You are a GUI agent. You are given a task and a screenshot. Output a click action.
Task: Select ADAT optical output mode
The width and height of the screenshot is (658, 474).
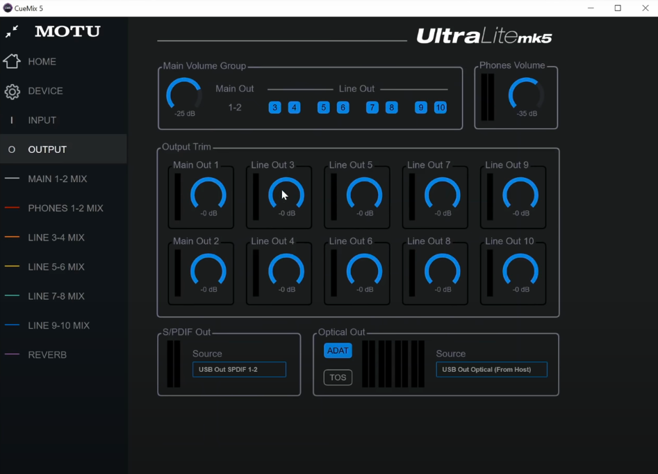[x=338, y=351]
